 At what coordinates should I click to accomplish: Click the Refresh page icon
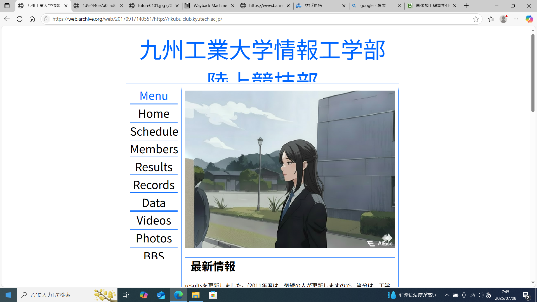[19, 19]
